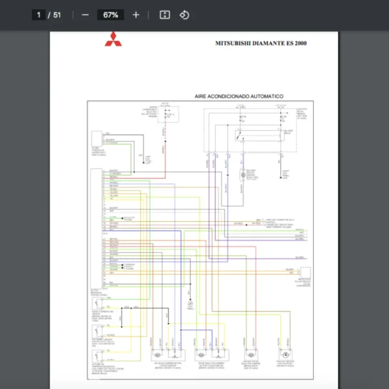Viewport: 389px width, 389px height.
Task: Click the power transistor connector box at top left
Action: click(96, 138)
